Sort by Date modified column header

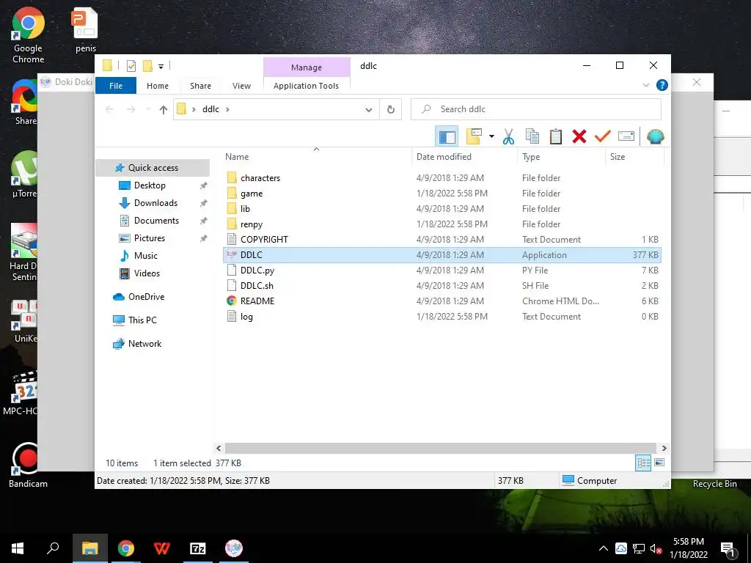[x=464, y=157]
